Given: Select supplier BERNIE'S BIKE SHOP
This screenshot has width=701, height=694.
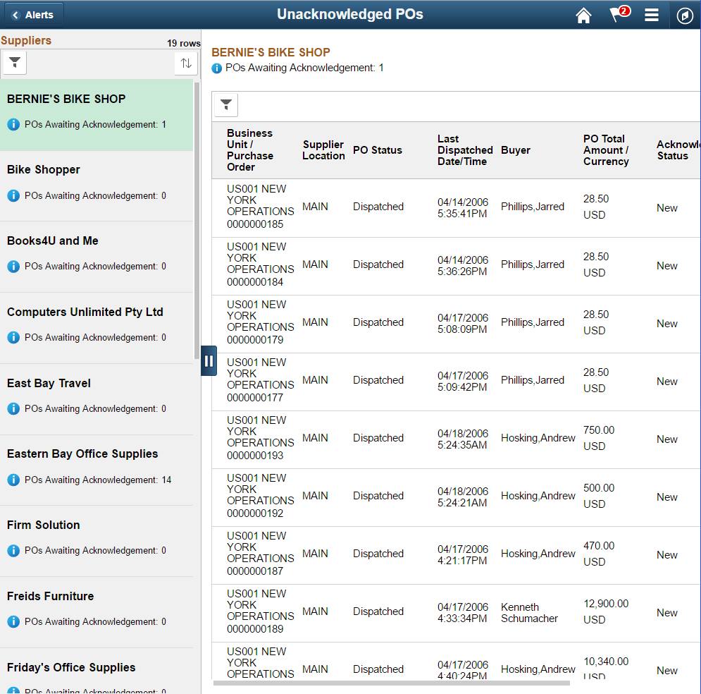Looking at the screenshot, I should point(97,115).
